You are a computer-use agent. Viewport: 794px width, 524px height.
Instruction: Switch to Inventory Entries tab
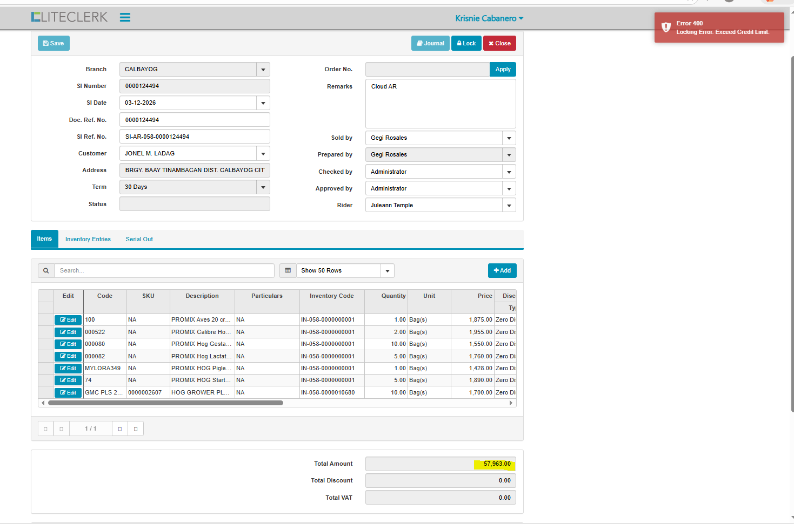pos(88,239)
